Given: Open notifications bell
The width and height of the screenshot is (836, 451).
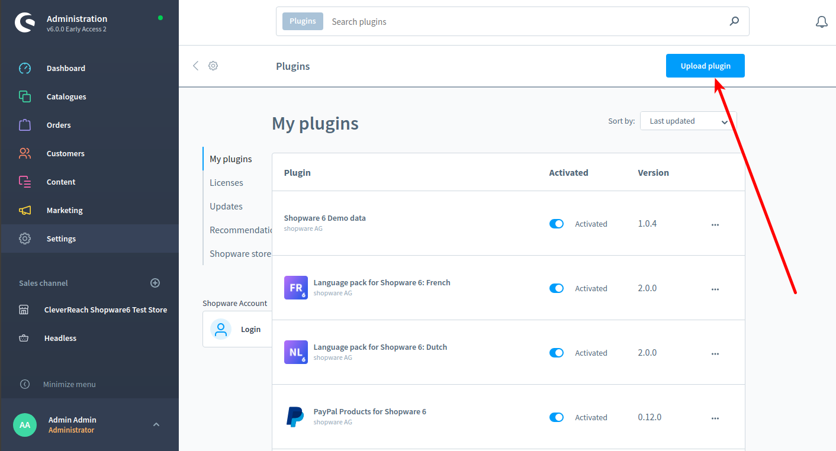Looking at the screenshot, I should coord(822,22).
